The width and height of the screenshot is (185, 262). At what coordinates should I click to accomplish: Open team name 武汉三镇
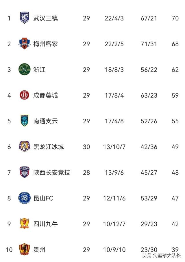click(46, 18)
